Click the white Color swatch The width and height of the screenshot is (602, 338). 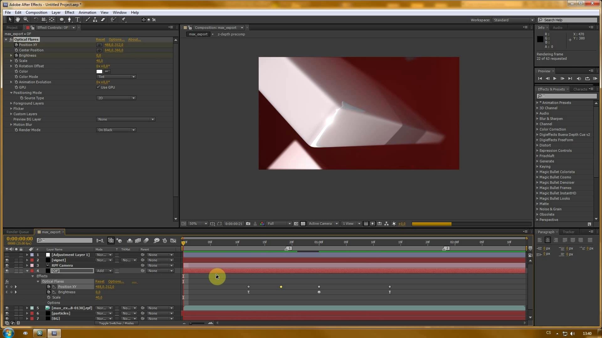99,71
